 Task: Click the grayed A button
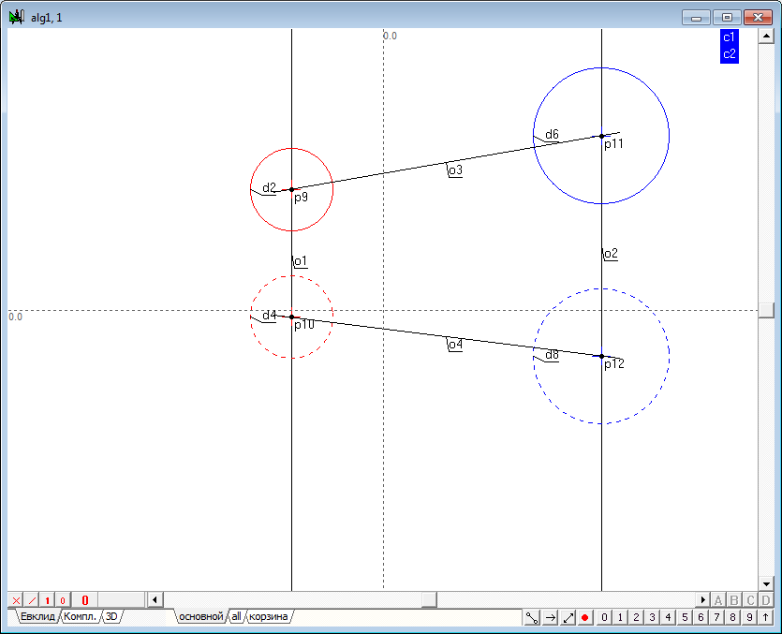[718, 600]
